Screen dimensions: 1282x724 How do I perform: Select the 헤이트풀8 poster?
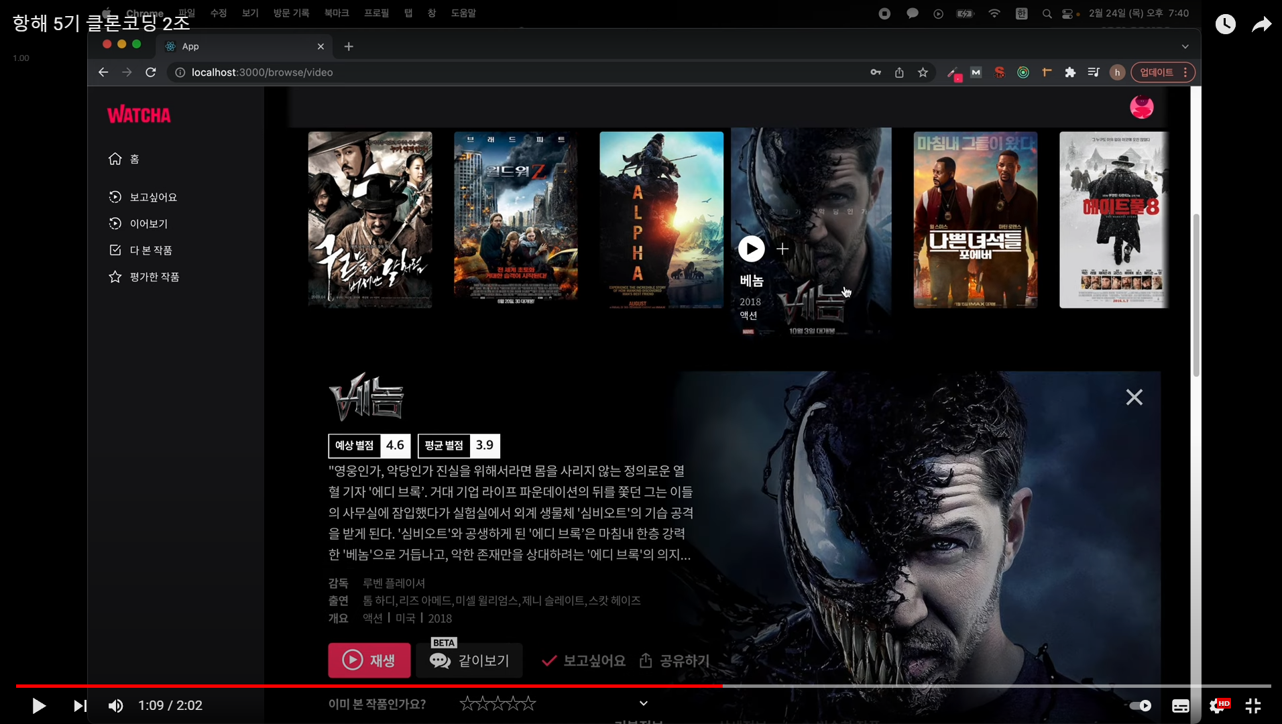[x=1114, y=220]
